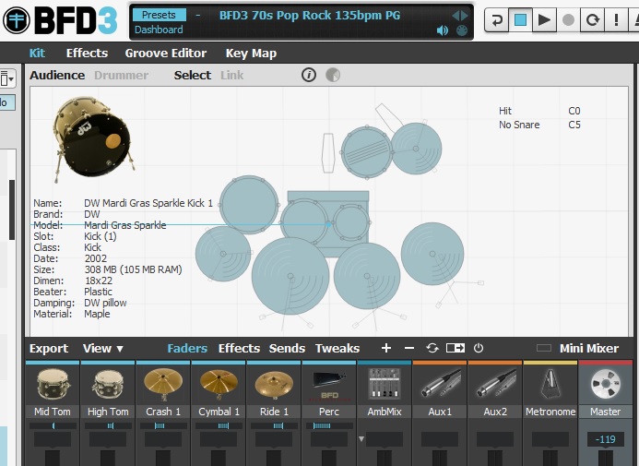Switch to the Kit tab

coord(37,53)
